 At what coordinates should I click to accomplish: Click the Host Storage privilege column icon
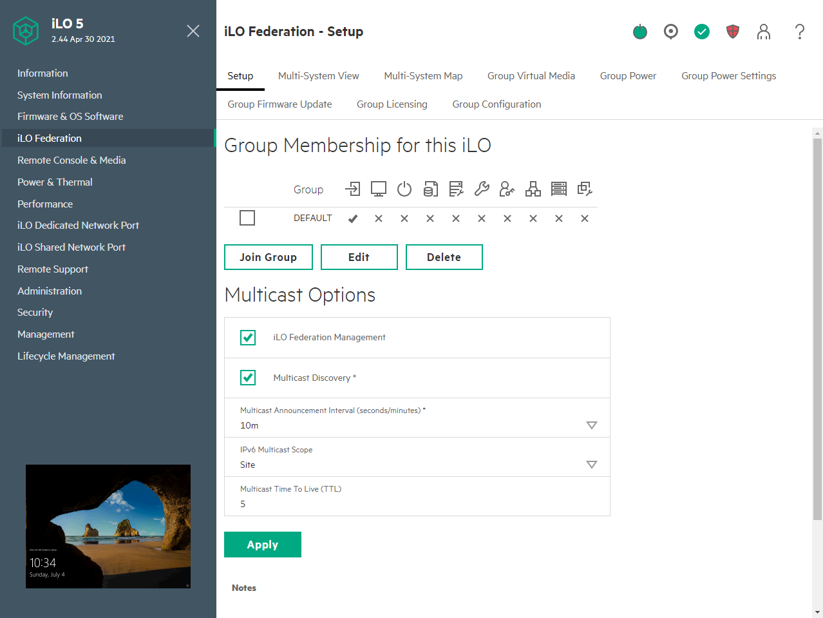(x=559, y=189)
